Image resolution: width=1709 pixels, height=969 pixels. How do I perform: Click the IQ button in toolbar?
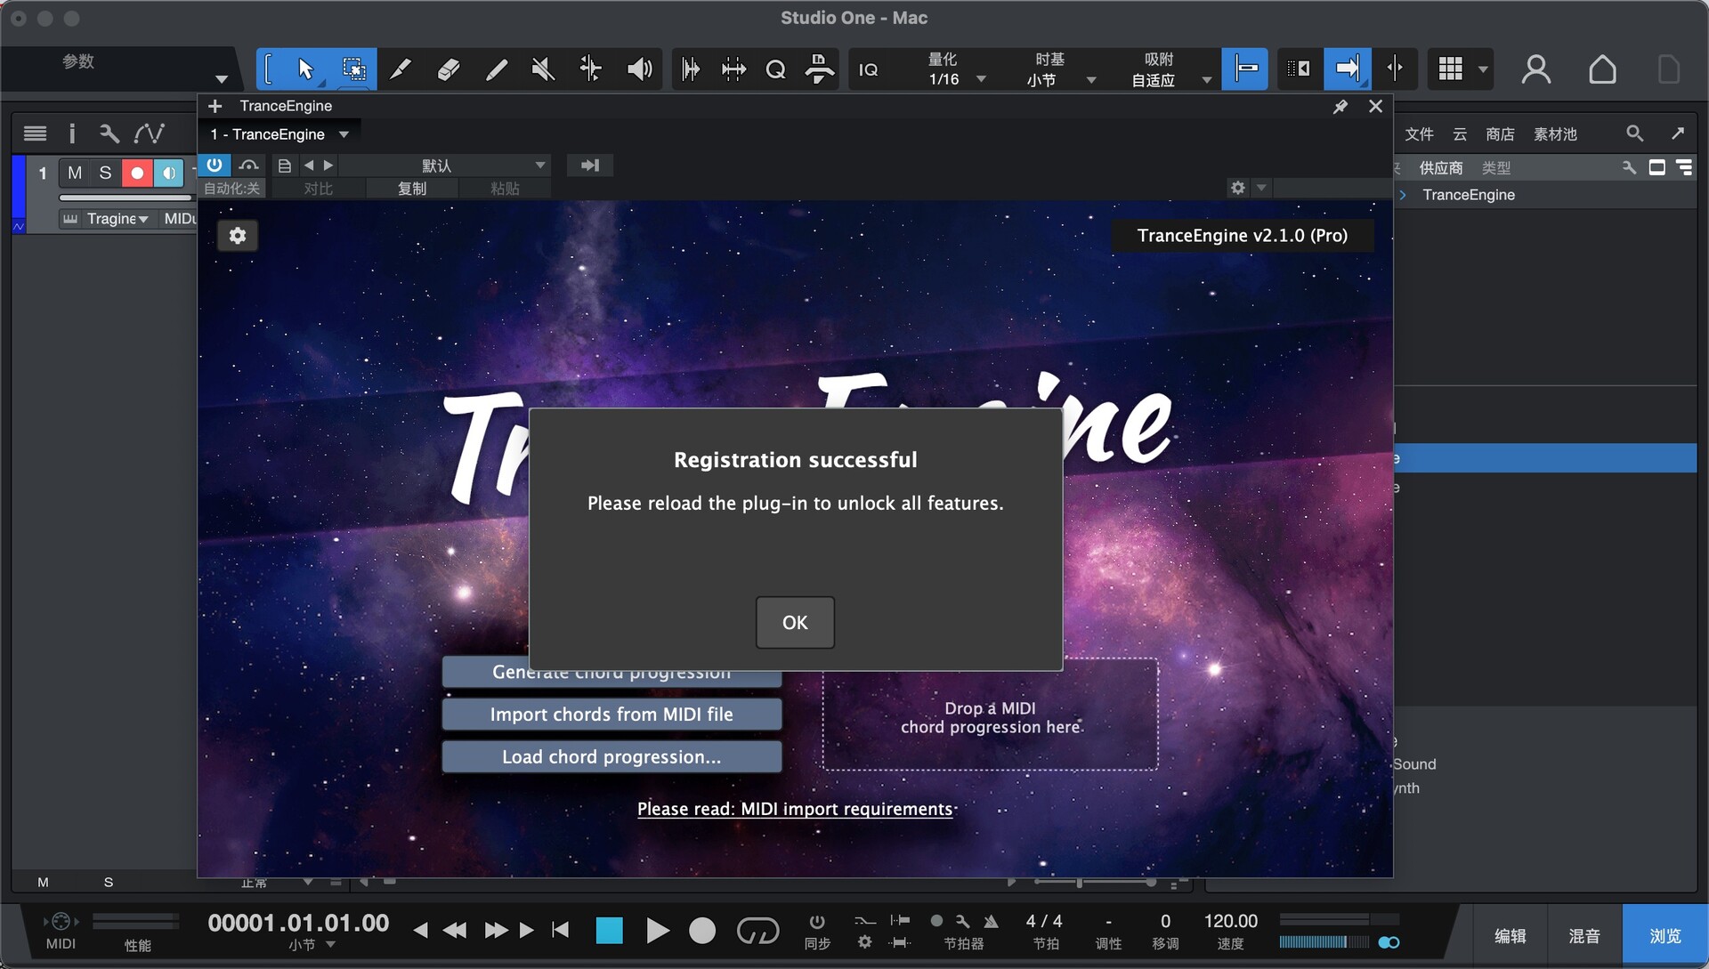(868, 69)
